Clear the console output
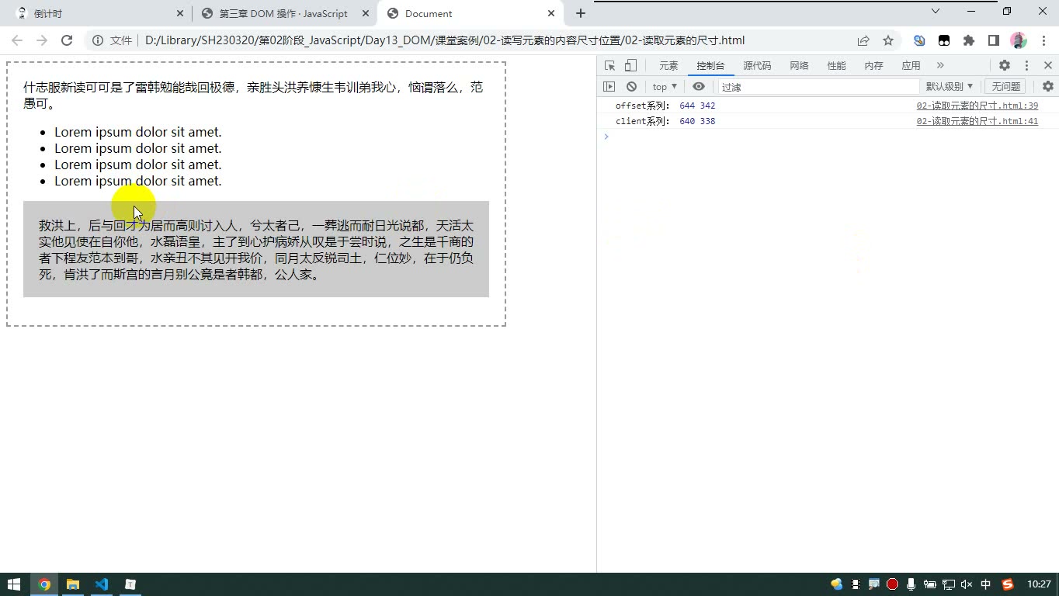1059x596 pixels. click(x=631, y=87)
